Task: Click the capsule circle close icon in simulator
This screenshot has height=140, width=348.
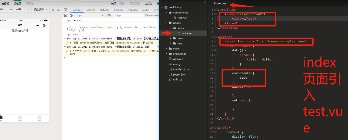Action: coord(44,25)
